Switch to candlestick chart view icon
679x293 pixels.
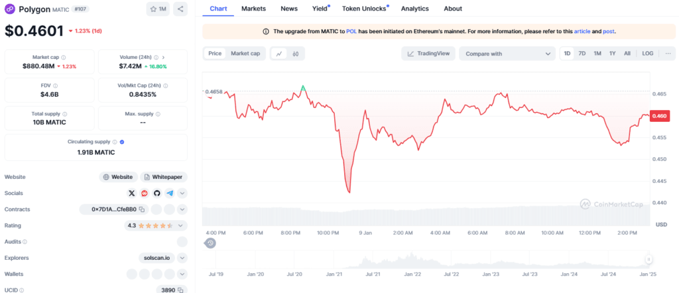pyautogui.click(x=296, y=54)
